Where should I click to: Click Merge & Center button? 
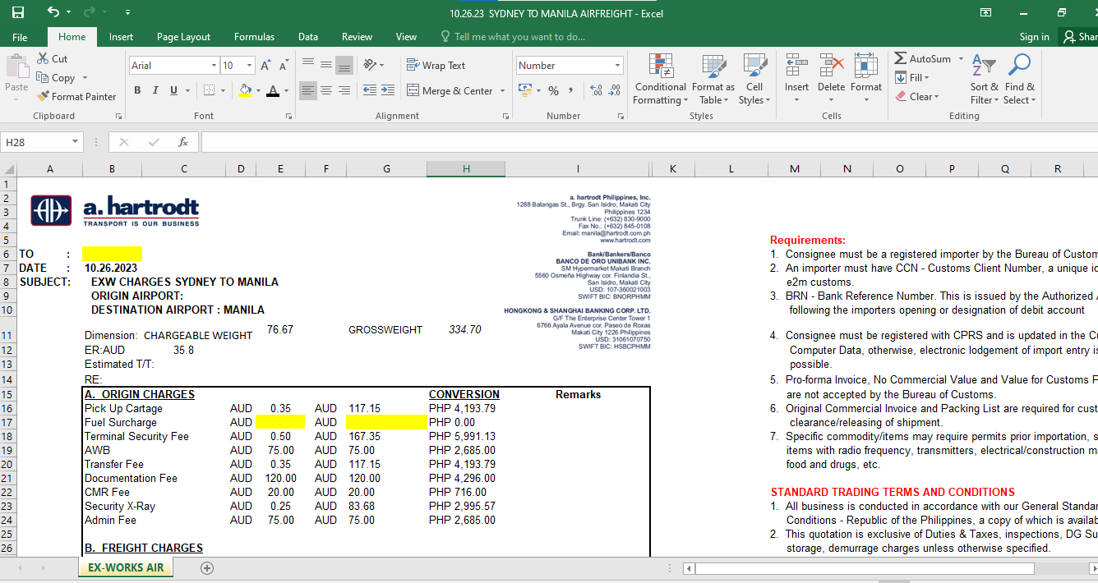450,90
